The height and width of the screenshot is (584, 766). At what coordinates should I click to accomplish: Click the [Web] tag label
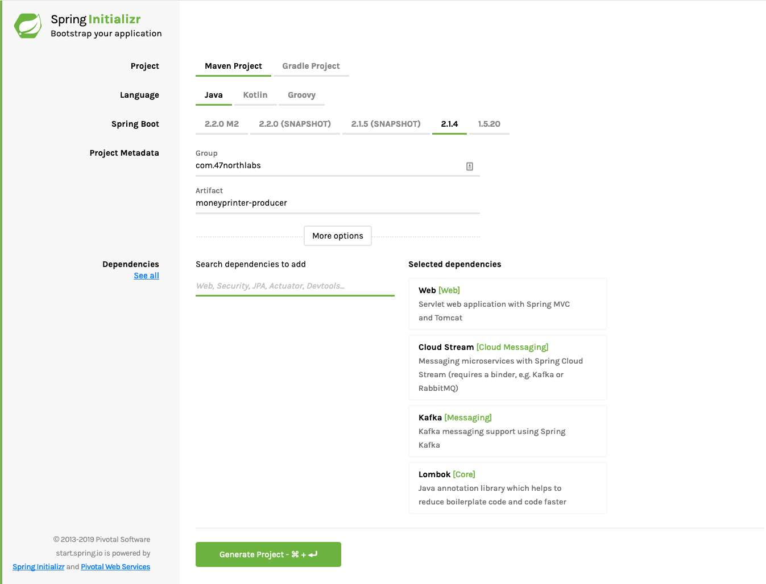point(449,290)
